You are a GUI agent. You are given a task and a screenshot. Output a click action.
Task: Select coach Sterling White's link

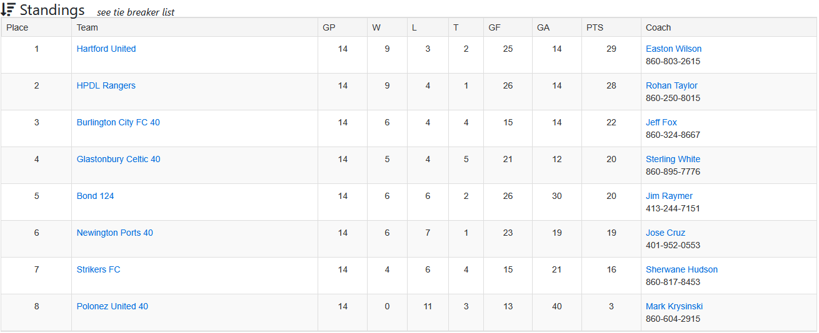[x=673, y=159]
